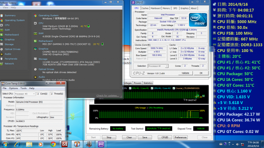Open Core Temp File menu
264x148 pixels.
(4, 88)
